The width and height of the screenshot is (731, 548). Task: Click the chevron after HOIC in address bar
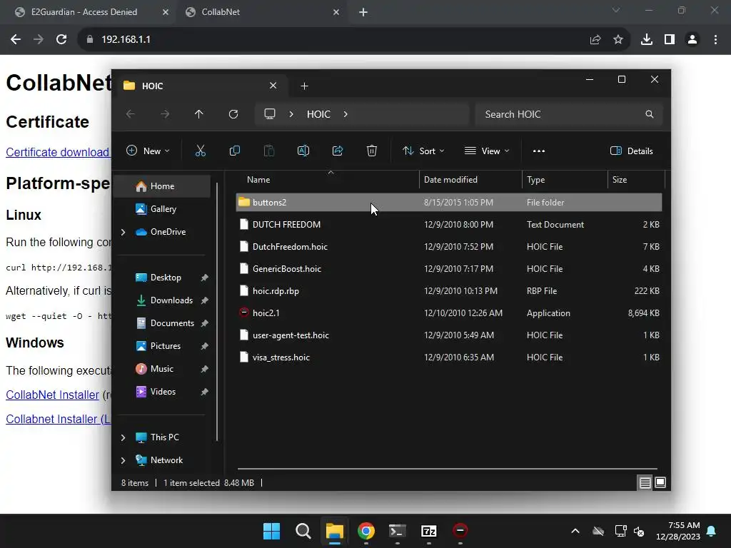[x=346, y=114]
